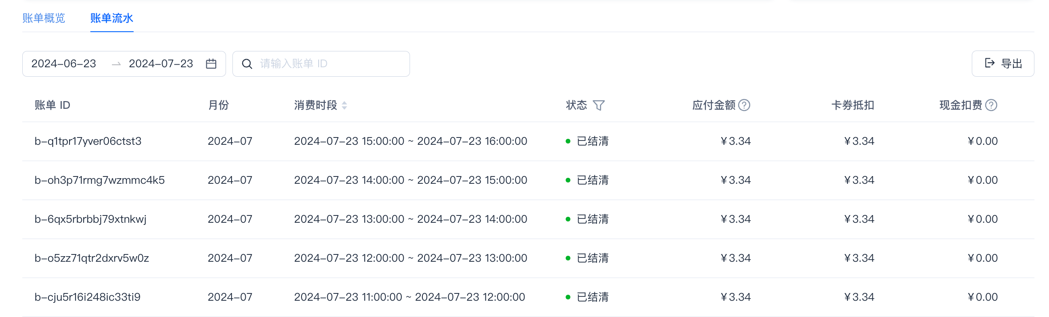
Task: Click the 状态 column header
Action: point(576,105)
